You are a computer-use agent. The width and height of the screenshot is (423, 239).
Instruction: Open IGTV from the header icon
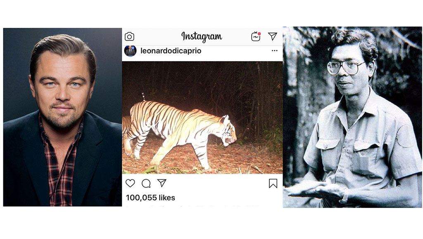[x=256, y=36]
